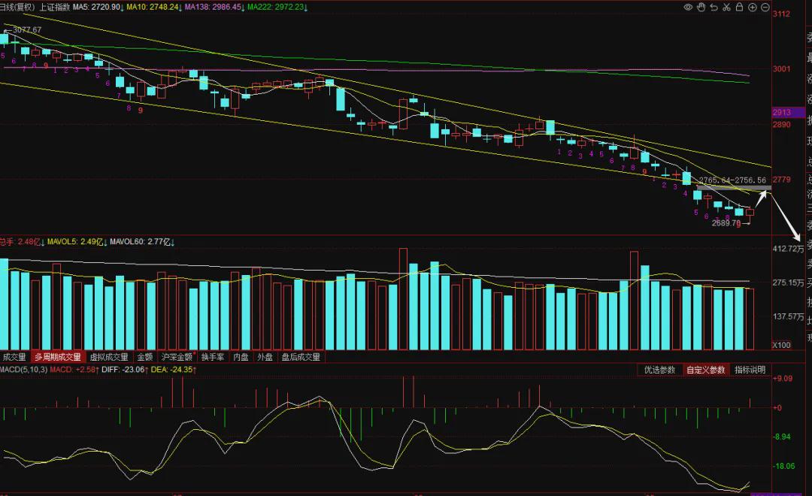
Task: Switch to the 内盘 tab
Action: [x=241, y=357]
